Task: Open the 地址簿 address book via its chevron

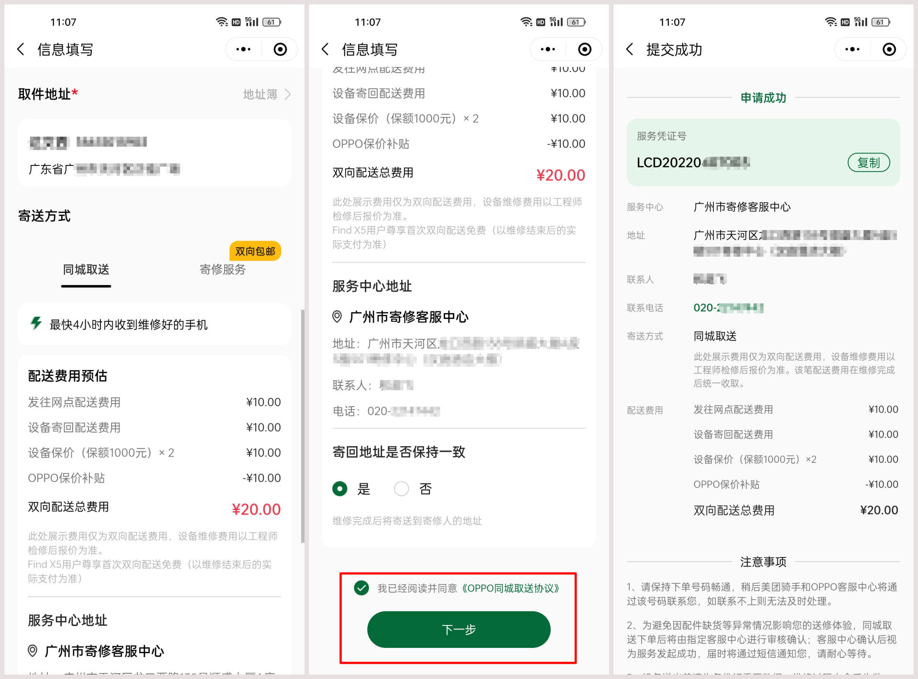Action: pyautogui.click(x=287, y=94)
